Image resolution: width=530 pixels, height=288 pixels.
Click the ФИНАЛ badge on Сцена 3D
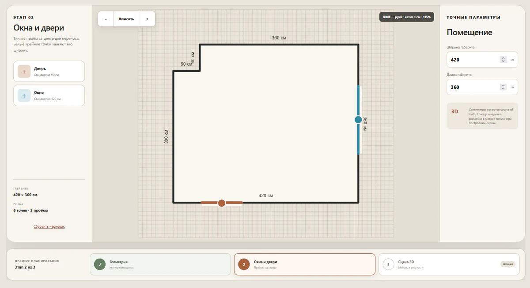(508, 264)
